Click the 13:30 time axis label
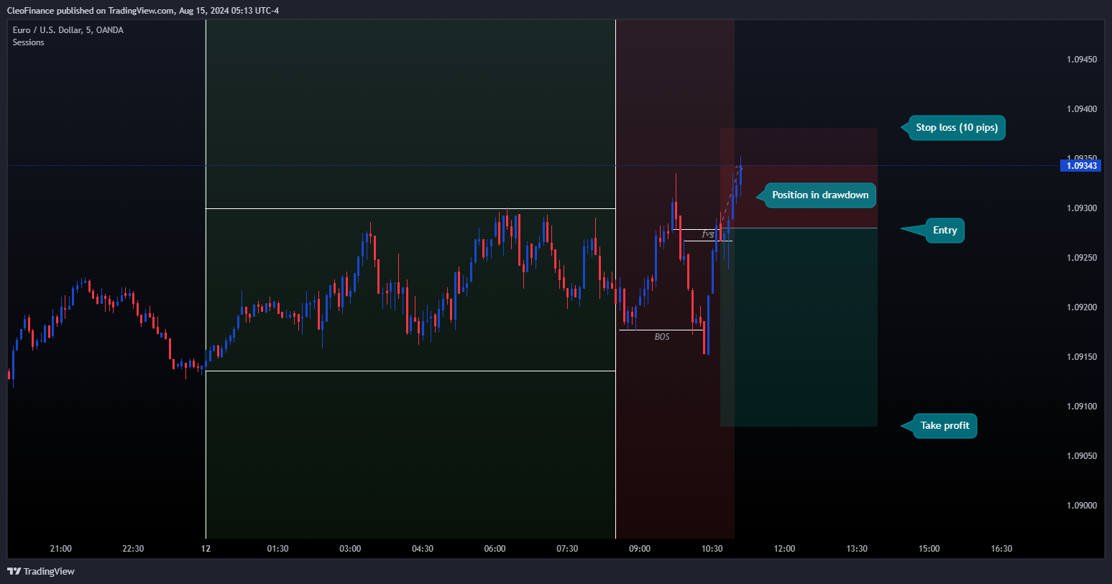The image size is (1112, 584). pyautogui.click(x=857, y=549)
